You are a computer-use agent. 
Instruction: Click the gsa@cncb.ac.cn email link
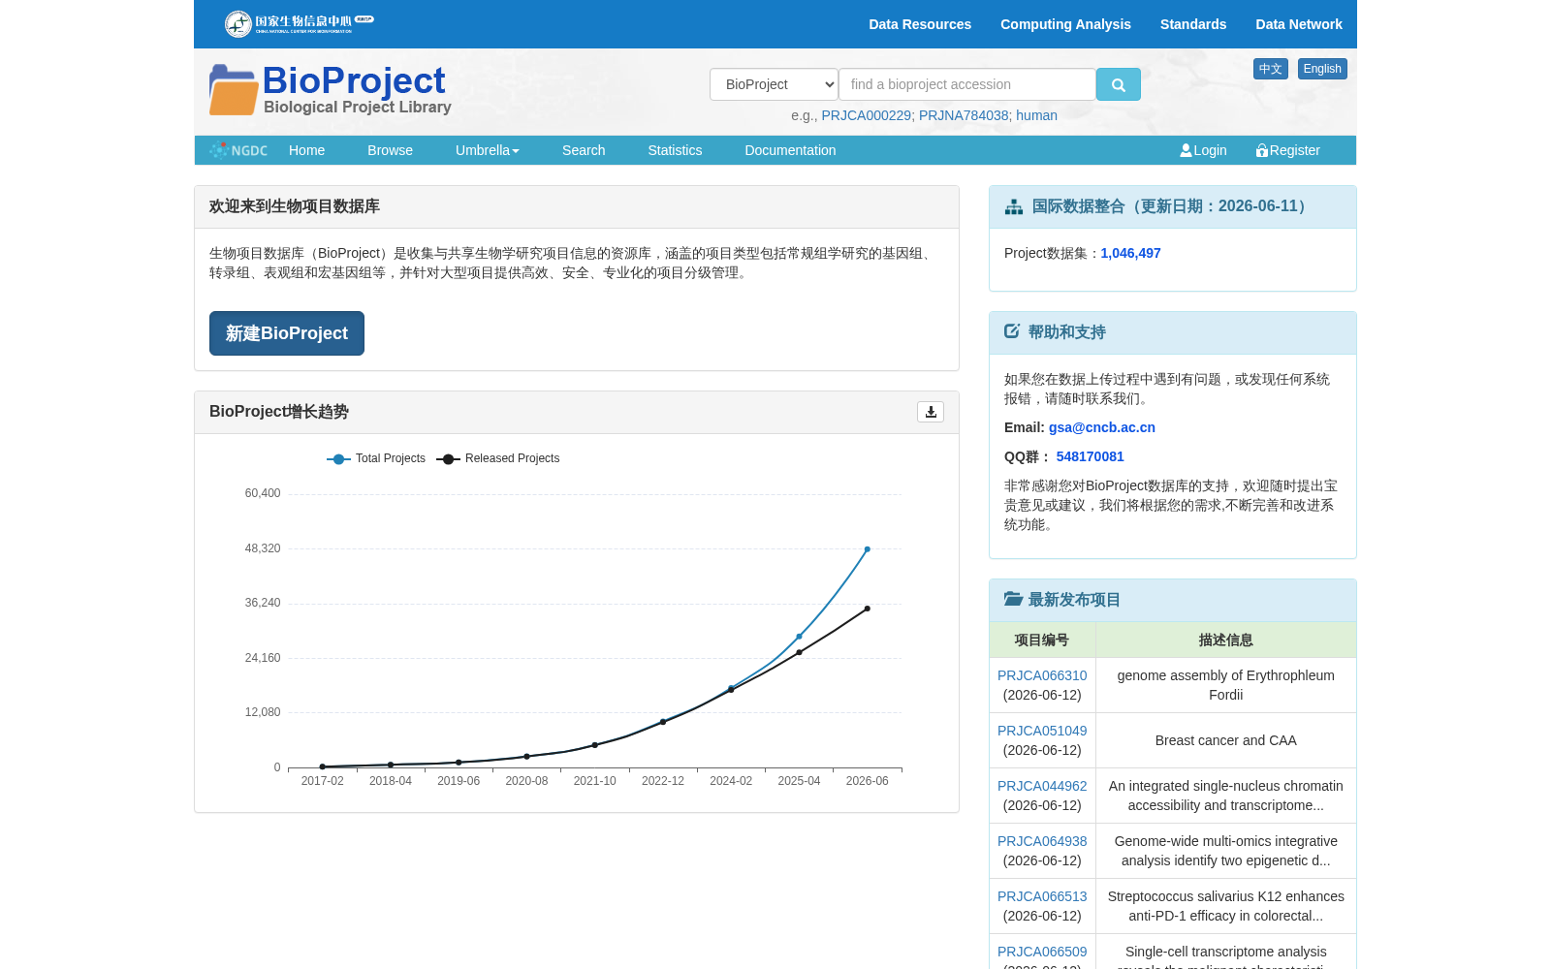pyautogui.click(x=1102, y=427)
